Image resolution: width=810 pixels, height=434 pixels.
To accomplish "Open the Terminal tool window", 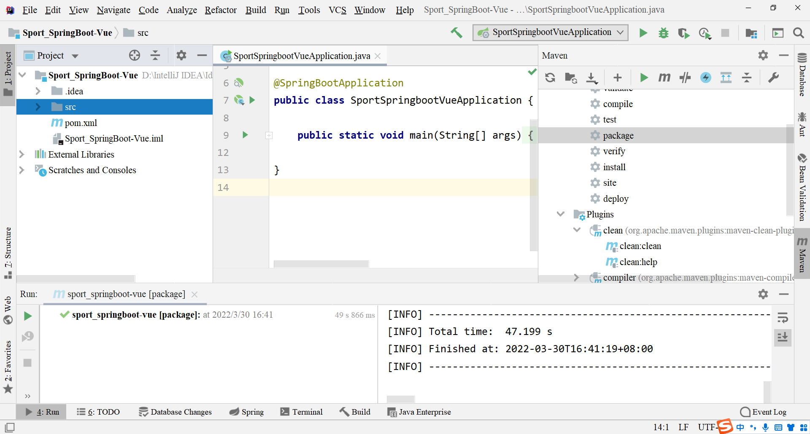I will pyautogui.click(x=302, y=412).
